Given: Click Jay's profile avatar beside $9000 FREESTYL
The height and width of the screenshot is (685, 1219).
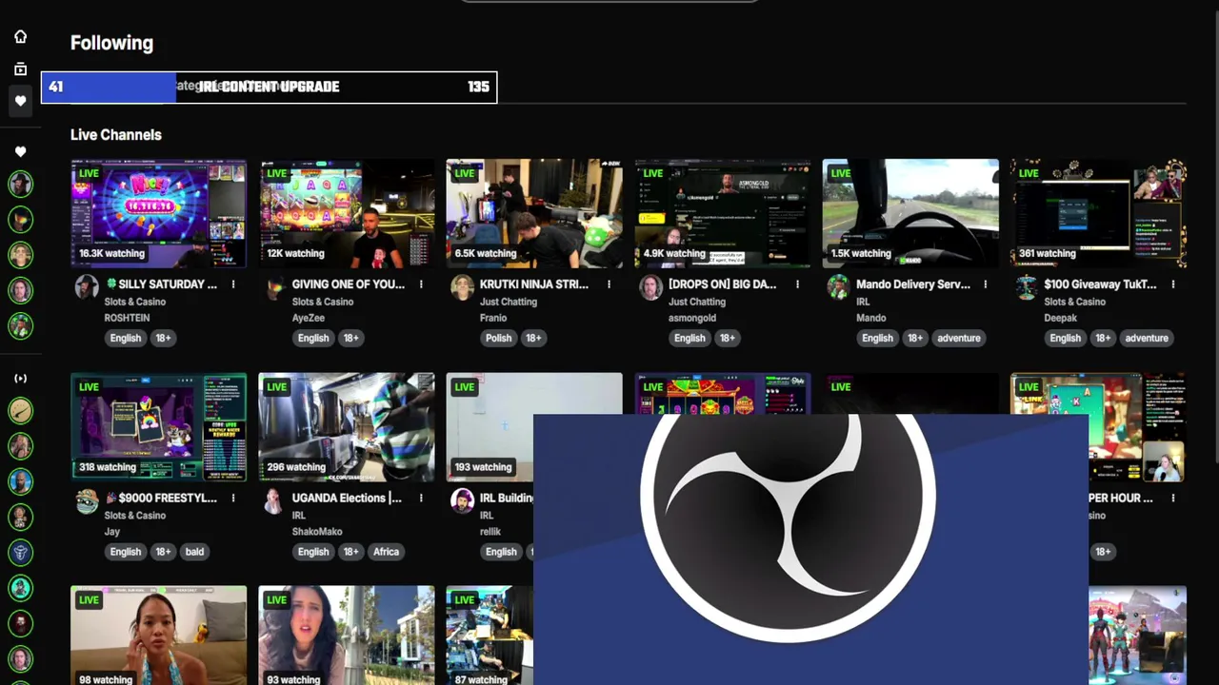Looking at the screenshot, I should 87,501.
